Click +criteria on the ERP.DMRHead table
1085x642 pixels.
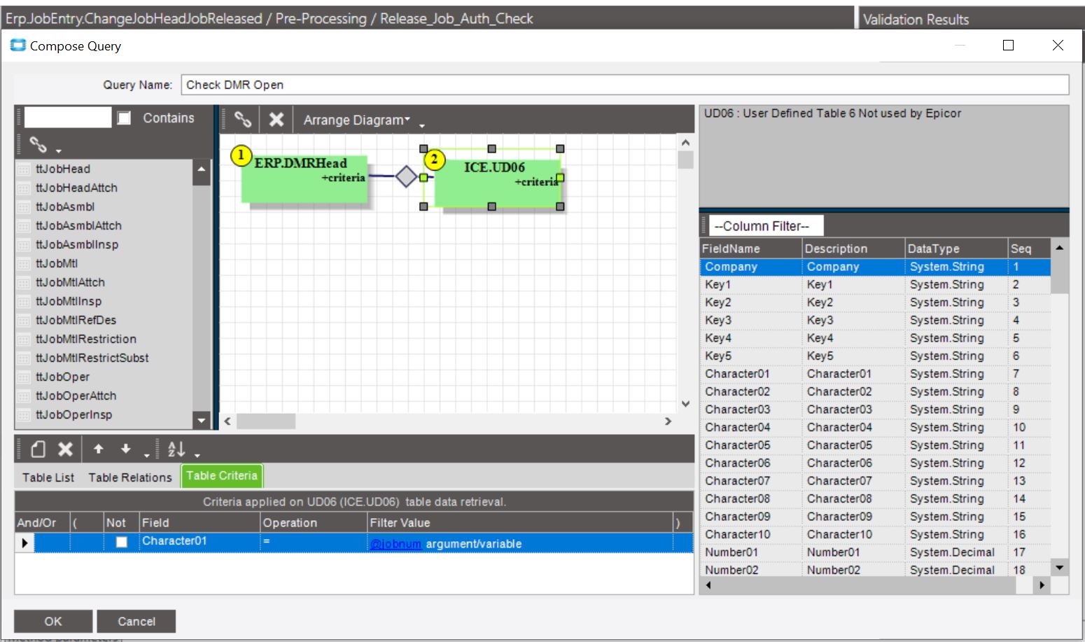click(343, 178)
